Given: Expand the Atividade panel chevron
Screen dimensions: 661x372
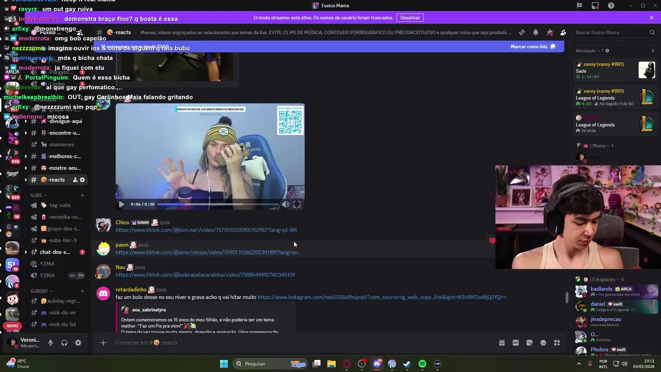Looking at the screenshot, I should click(653, 51).
